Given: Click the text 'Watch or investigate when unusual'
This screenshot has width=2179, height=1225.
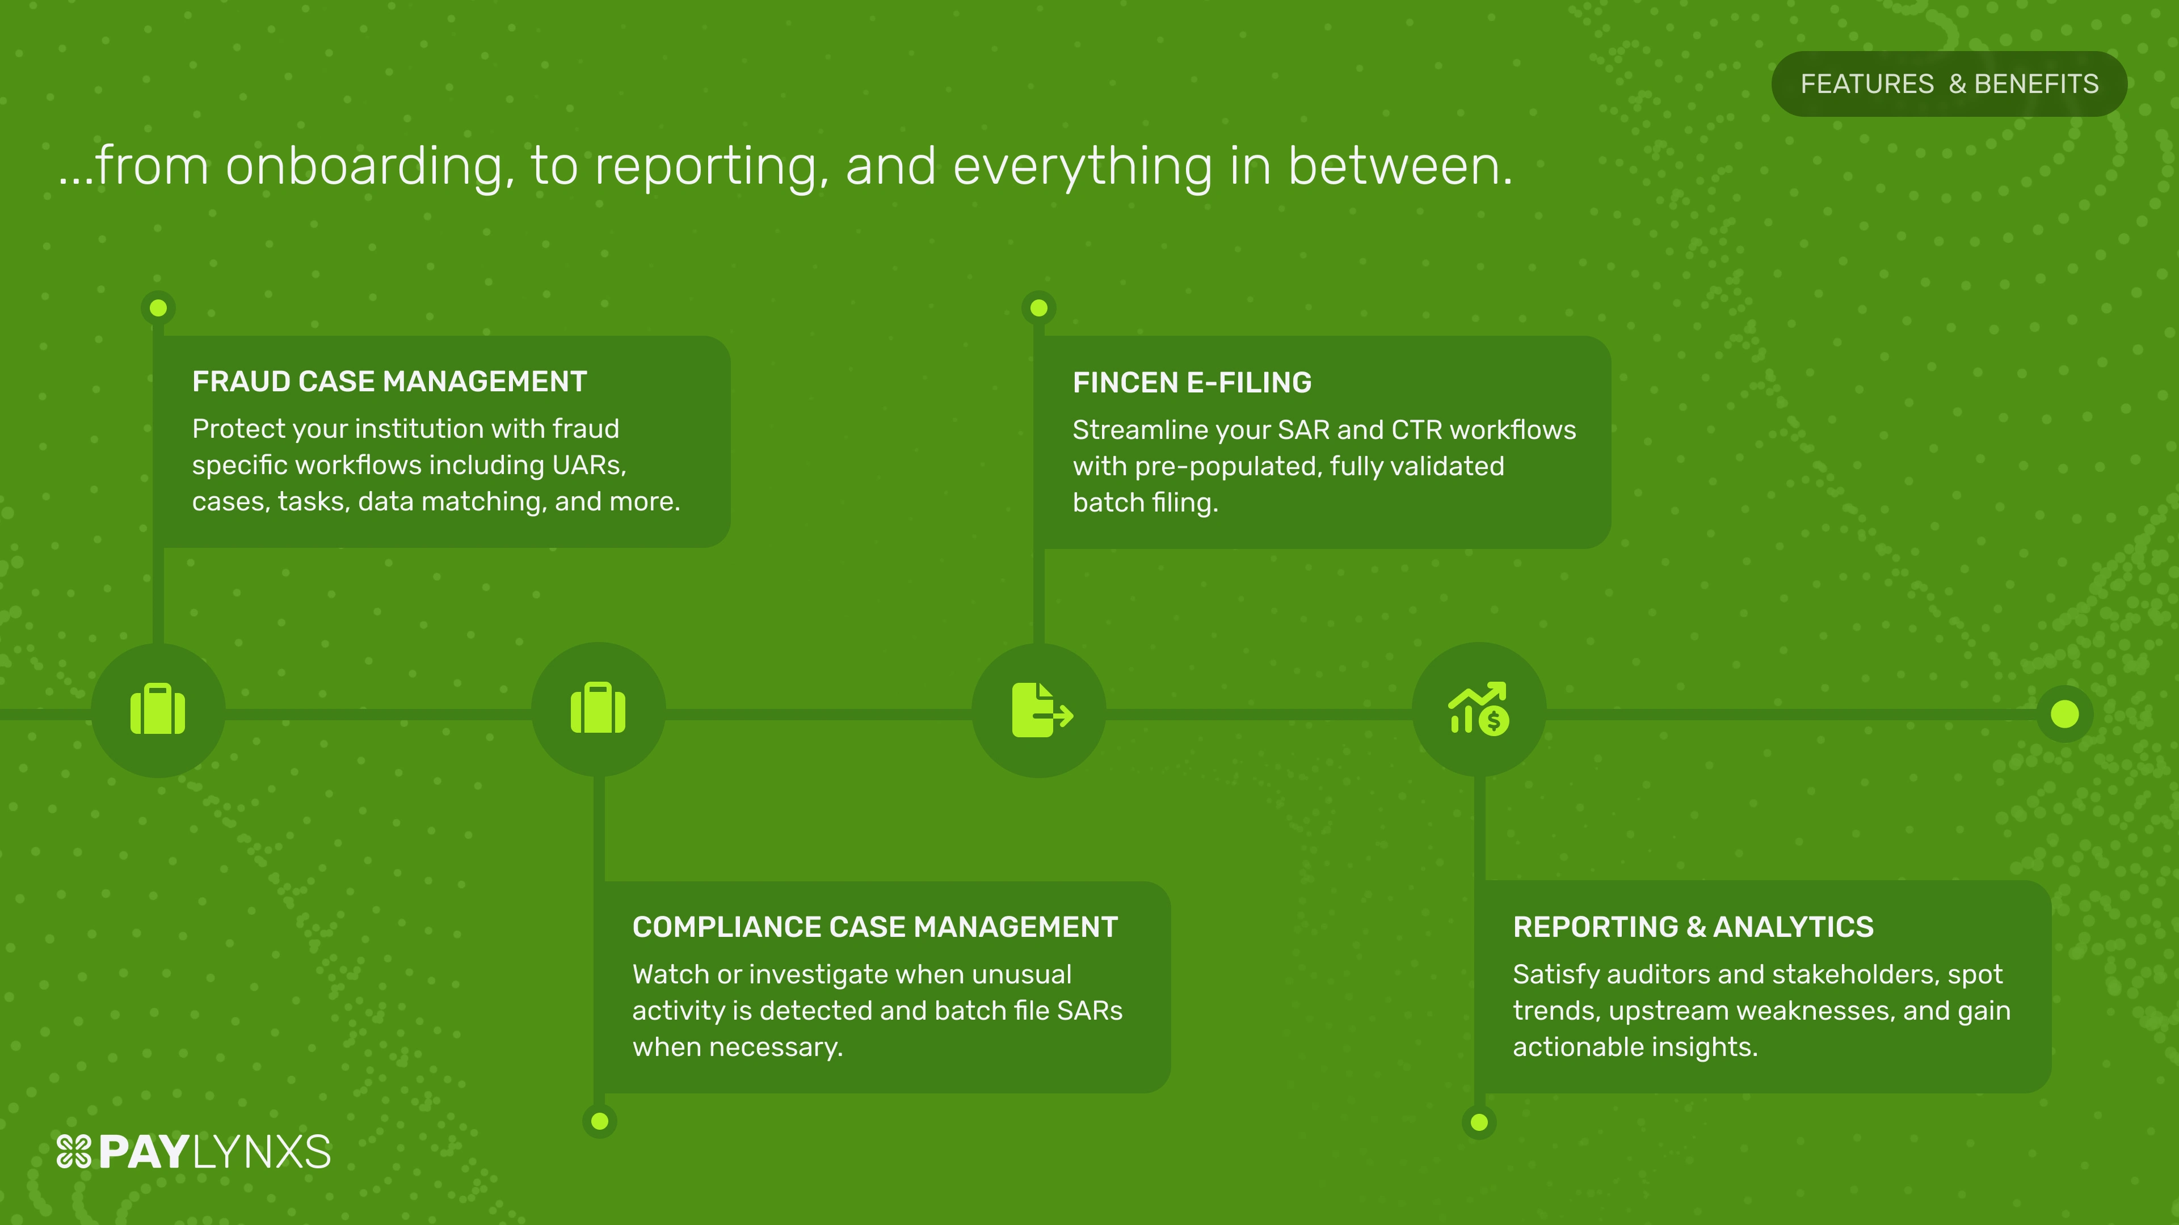Looking at the screenshot, I should coord(852,975).
